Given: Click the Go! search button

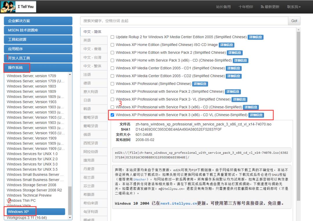Looking at the screenshot, I should click(x=294, y=21).
